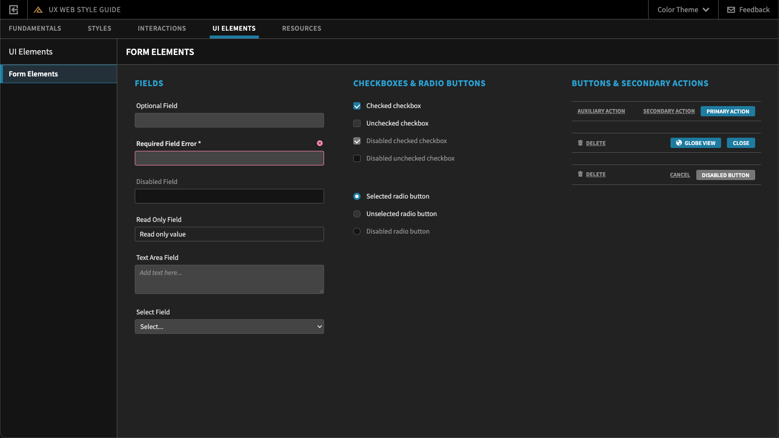Image resolution: width=779 pixels, height=438 pixels.
Task: Click the Secondary Action link
Action: click(x=669, y=111)
